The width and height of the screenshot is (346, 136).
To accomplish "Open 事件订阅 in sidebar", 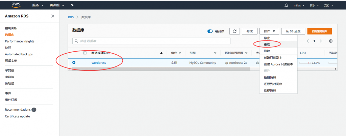I will (x=11, y=100).
